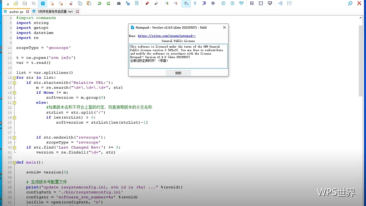Click the double-circle GO toolbar icon
366x206 pixels.
pyautogui.click(x=241, y=3)
